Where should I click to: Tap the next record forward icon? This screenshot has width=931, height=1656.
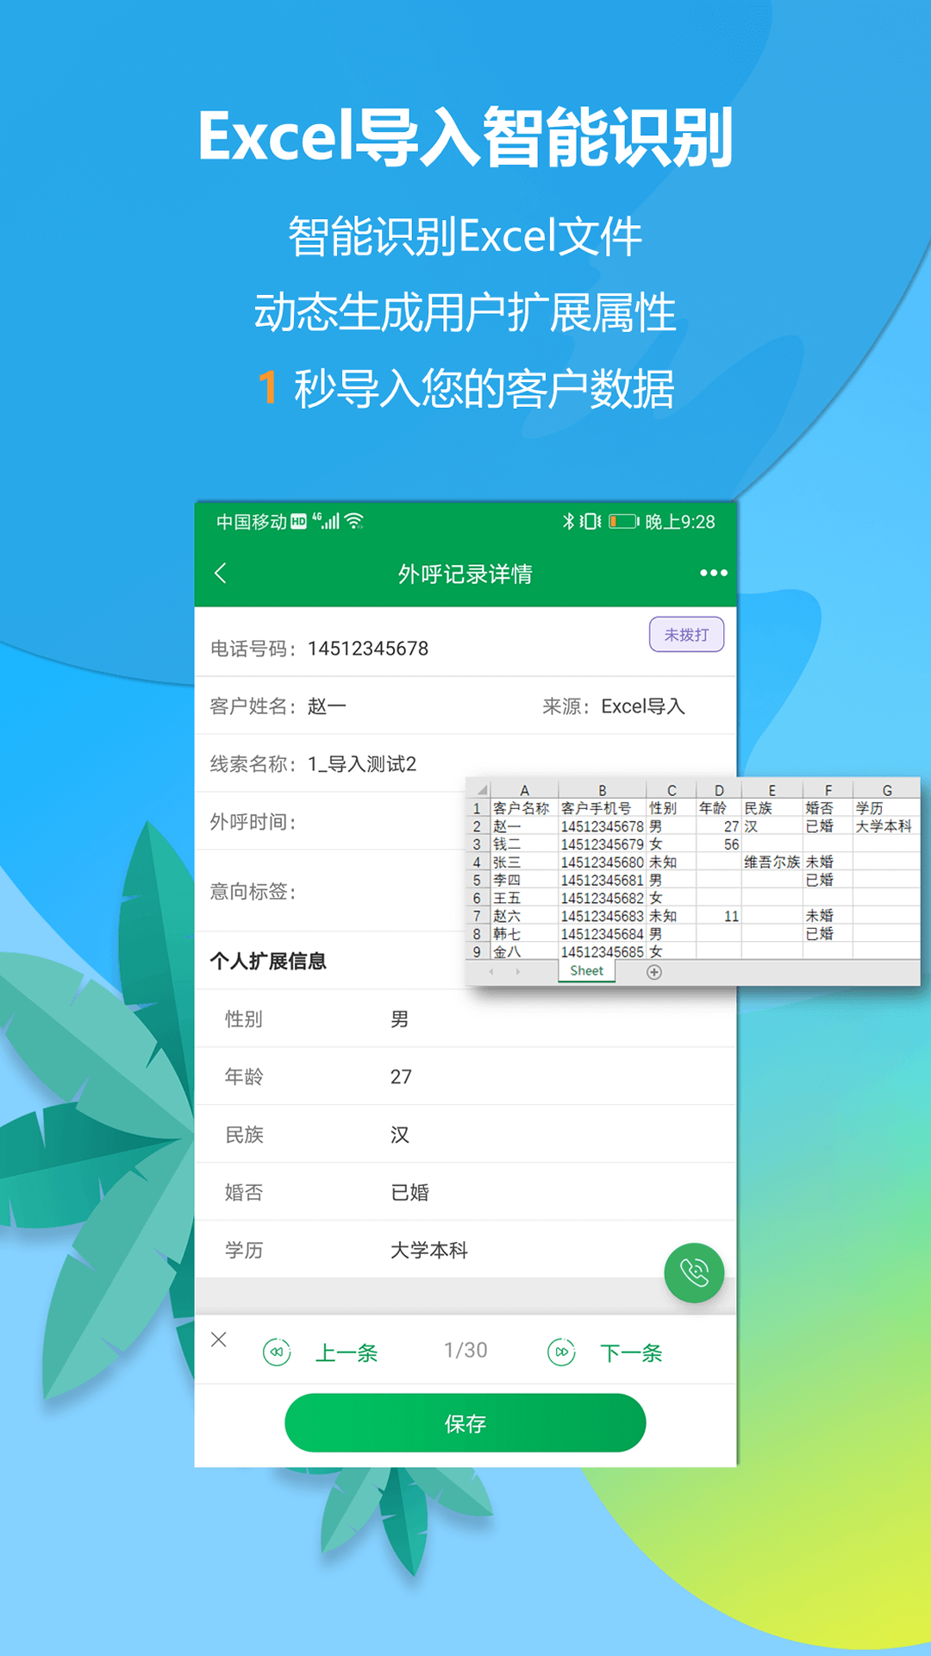(562, 1352)
